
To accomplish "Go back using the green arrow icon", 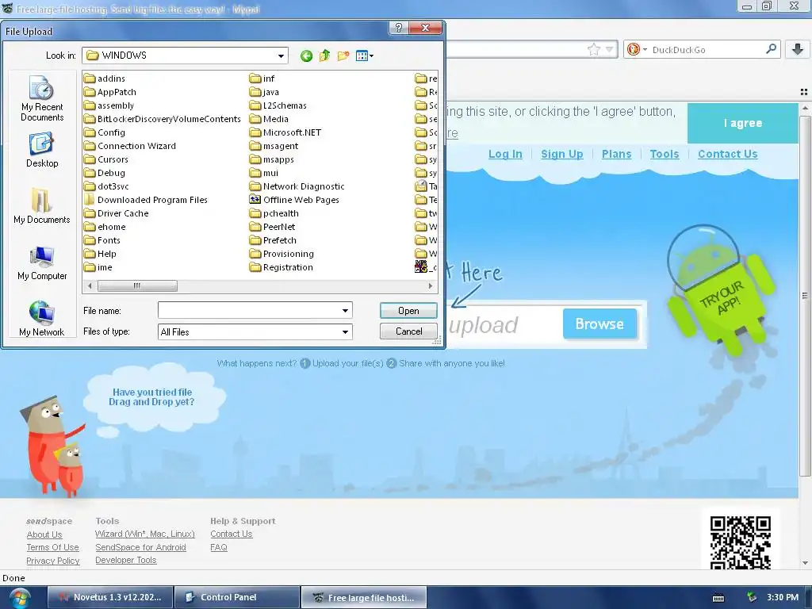I will coord(306,56).
